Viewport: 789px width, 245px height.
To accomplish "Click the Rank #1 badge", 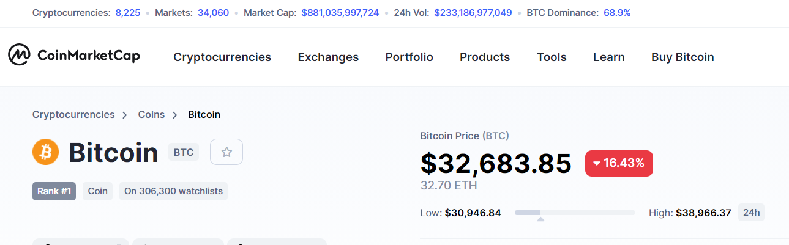I will [54, 191].
